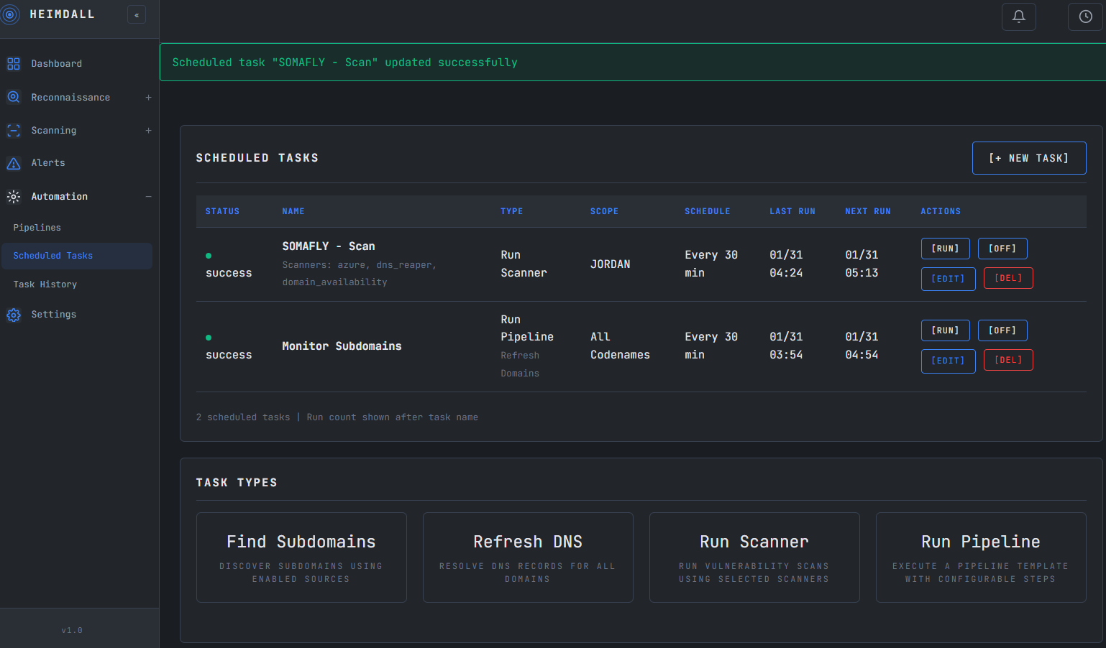Open Settings using the gear icon
This screenshot has width=1106, height=648.
click(x=13, y=314)
